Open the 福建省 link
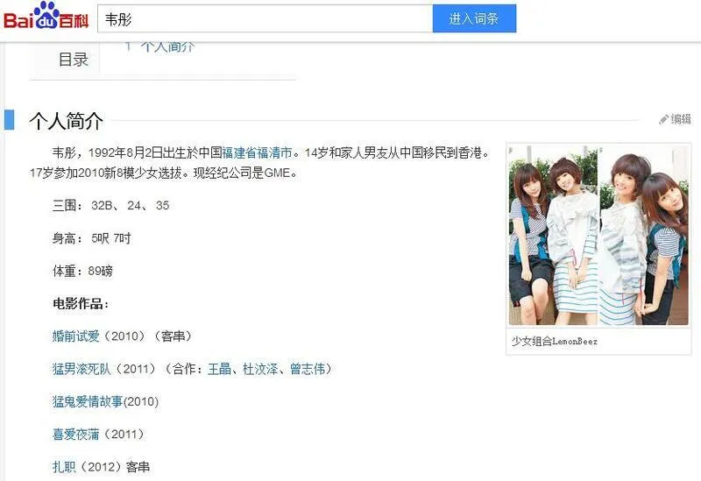Image resolution: width=701 pixels, height=481 pixels. [239, 152]
